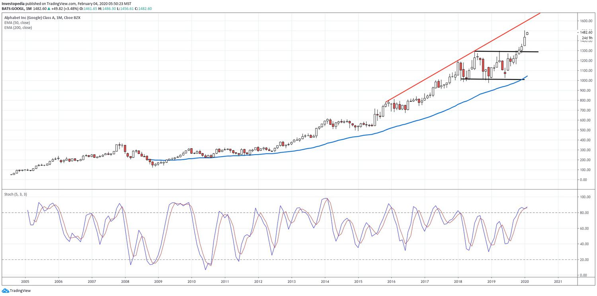Click the 2009 year label on time axis
The image size is (597, 296).
coord(158,282)
